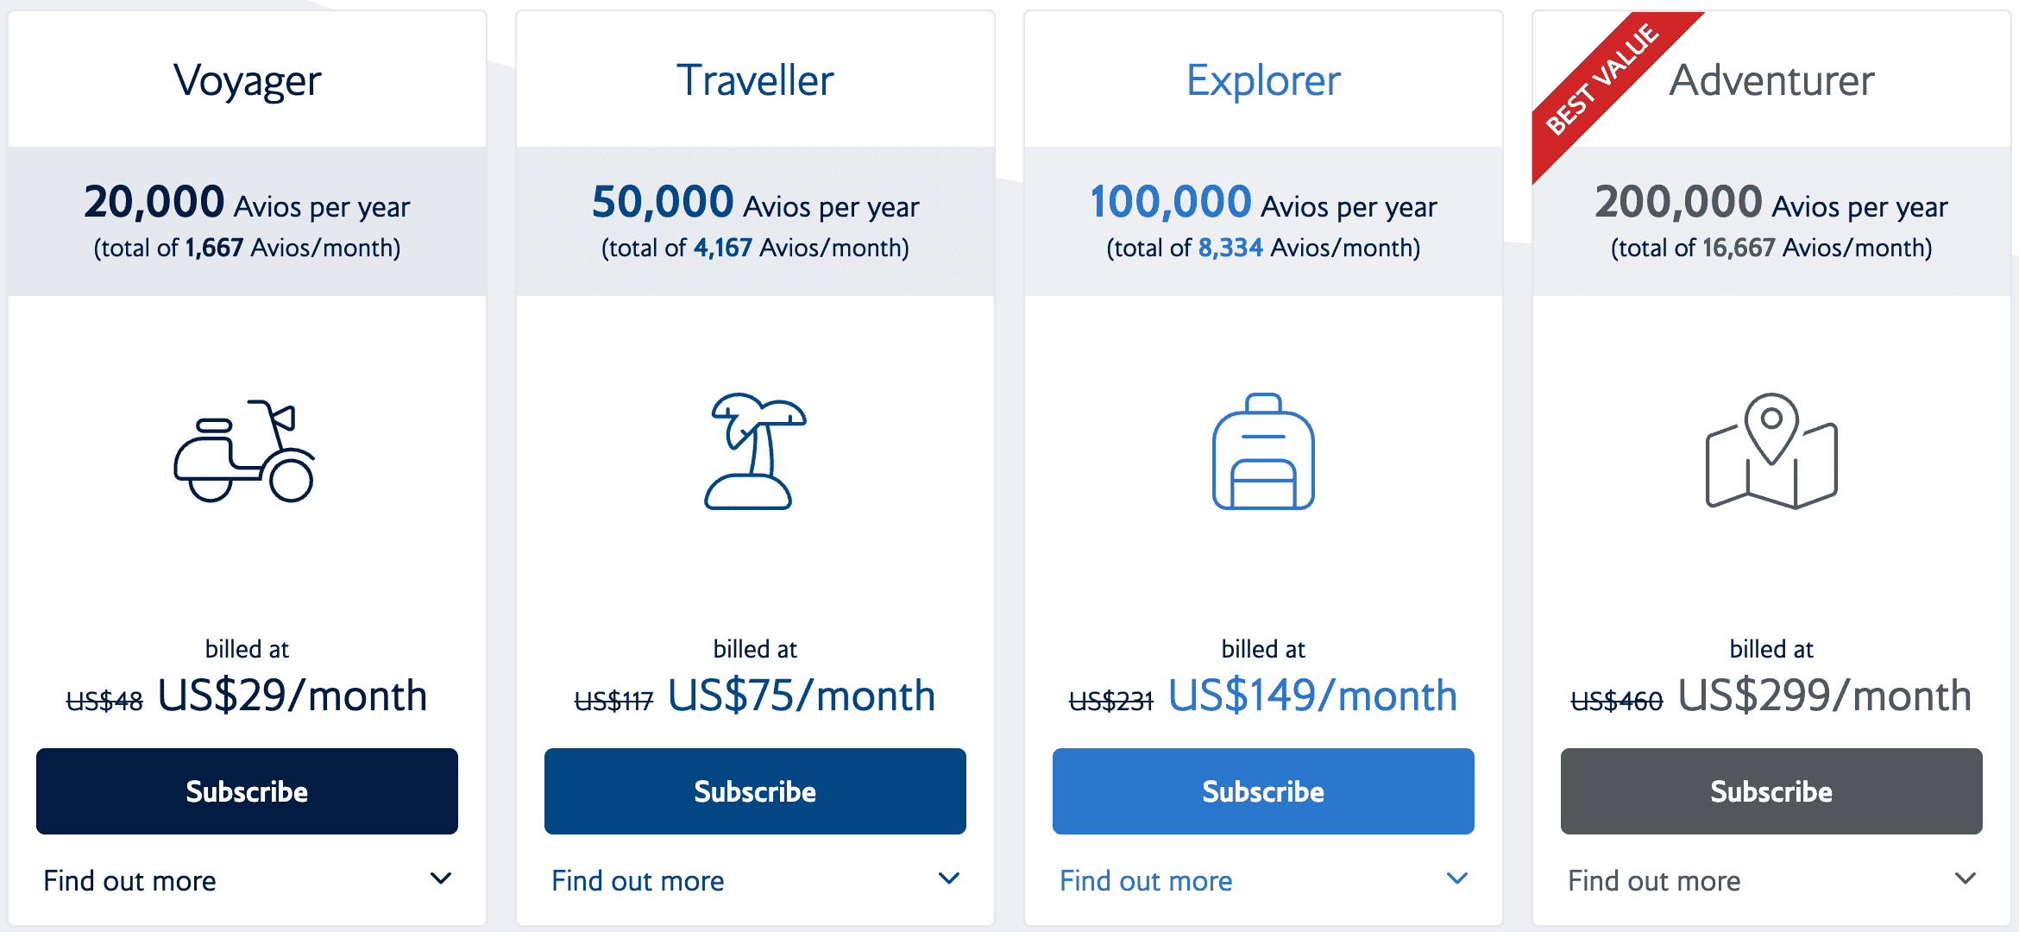The width and height of the screenshot is (2019, 932).
Task: Click the Voyager scooter icon
Action: 245,451
